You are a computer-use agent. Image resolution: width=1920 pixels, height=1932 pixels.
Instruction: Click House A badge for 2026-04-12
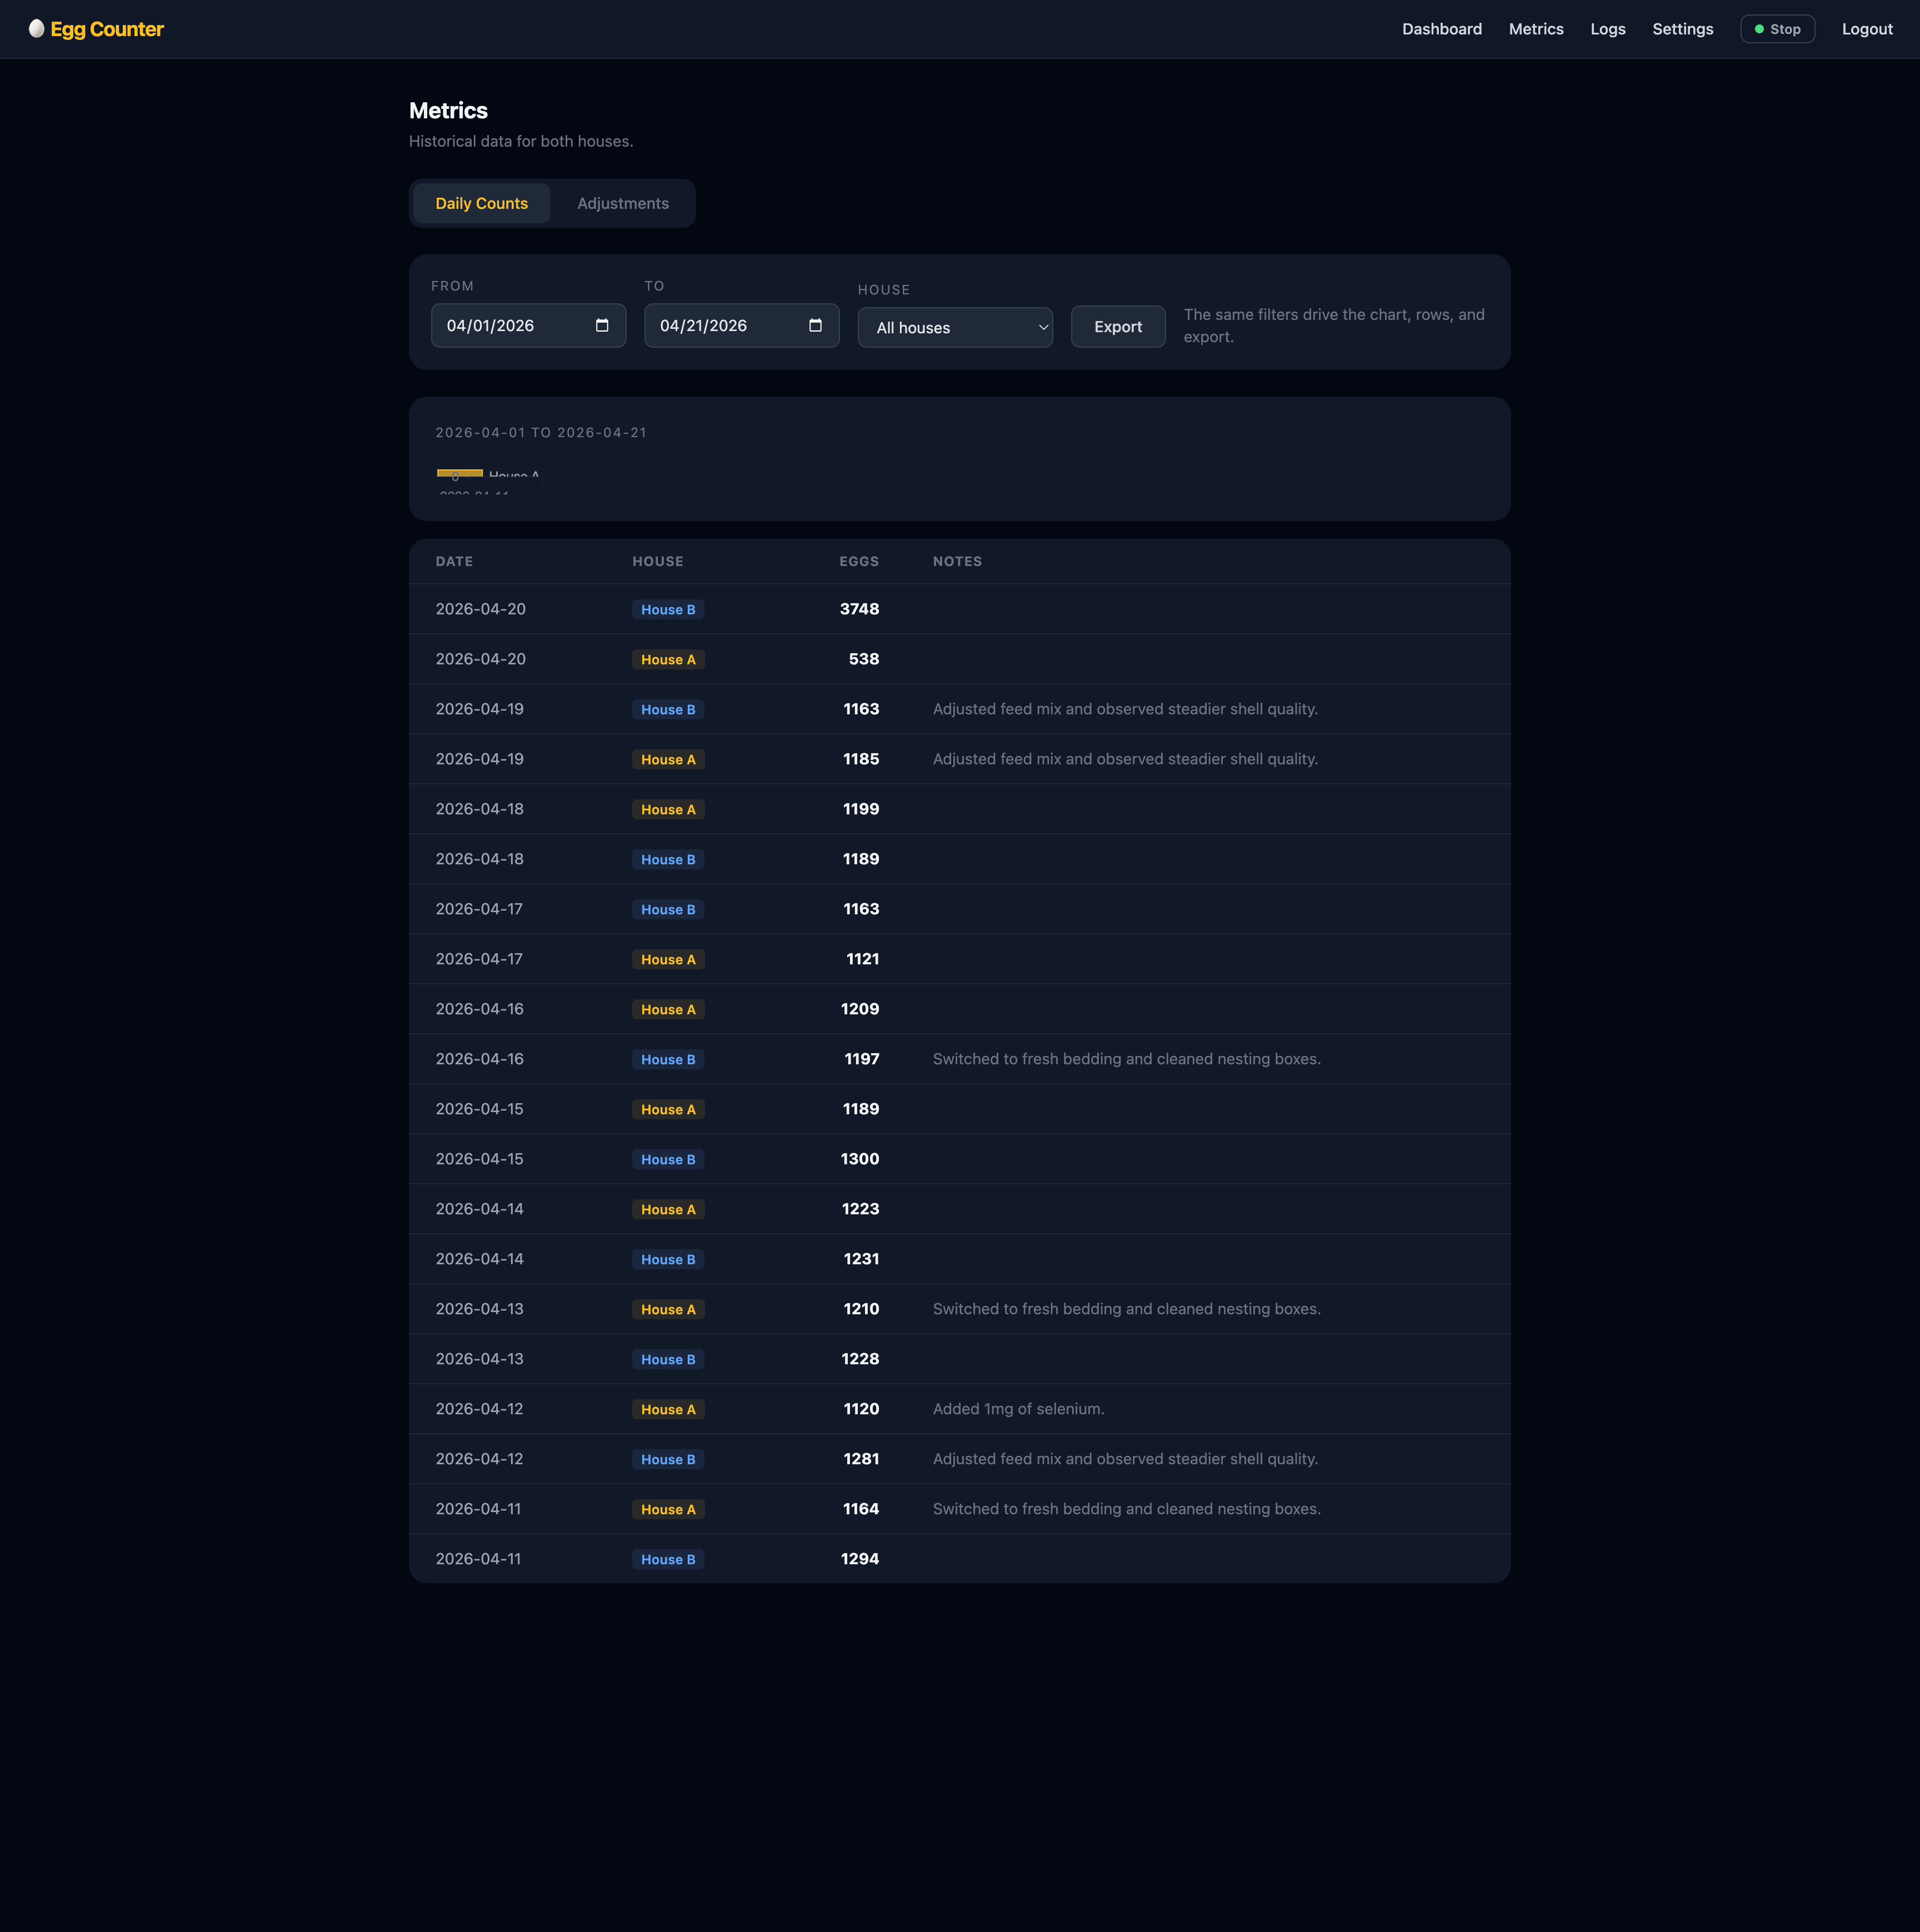point(668,1410)
